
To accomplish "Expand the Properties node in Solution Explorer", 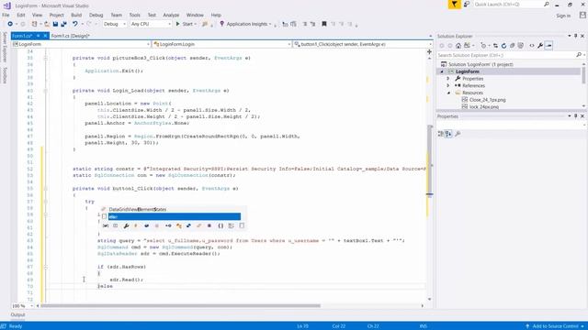I will [x=447, y=79].
